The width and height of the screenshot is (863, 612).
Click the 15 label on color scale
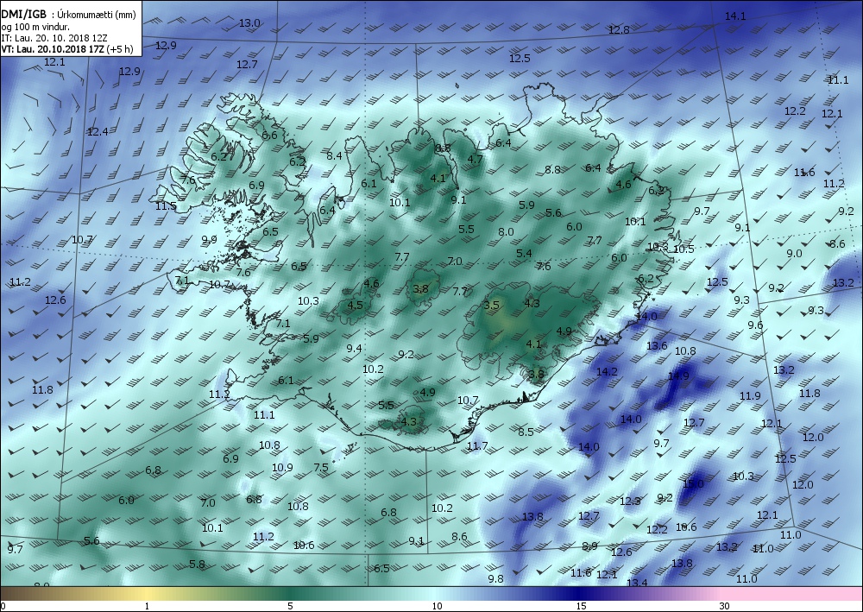pyautogui.click(x=581, y=606)
